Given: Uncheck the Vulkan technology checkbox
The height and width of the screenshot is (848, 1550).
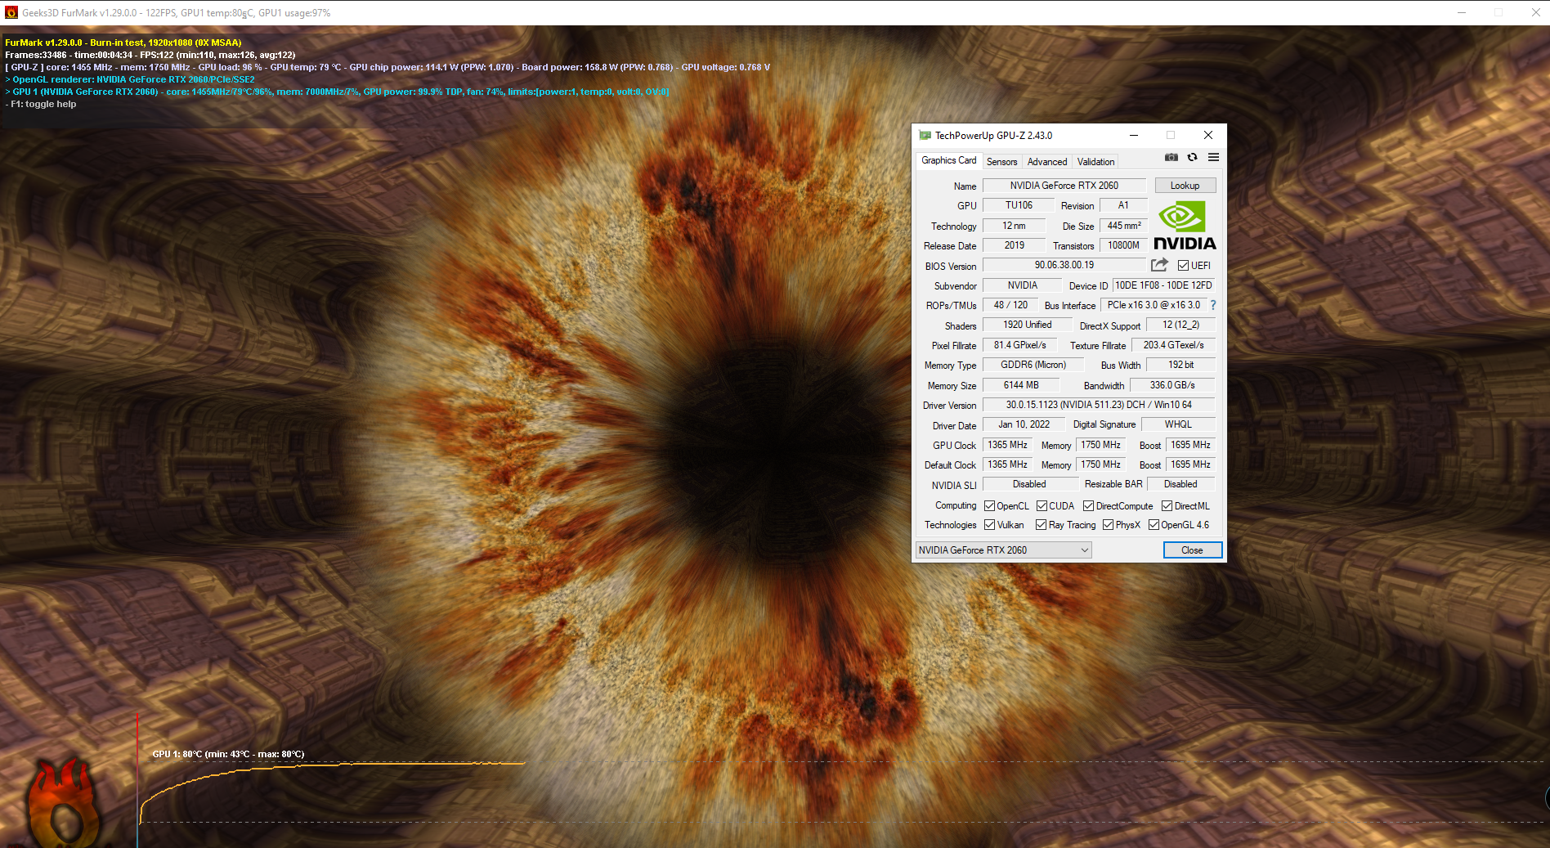Looking at the screenshot, I should click(988, 524).
